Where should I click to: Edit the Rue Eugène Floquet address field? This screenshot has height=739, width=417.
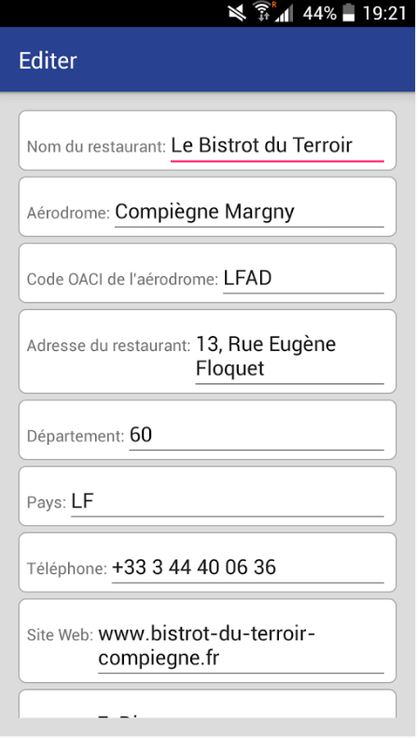coord(290,356)
